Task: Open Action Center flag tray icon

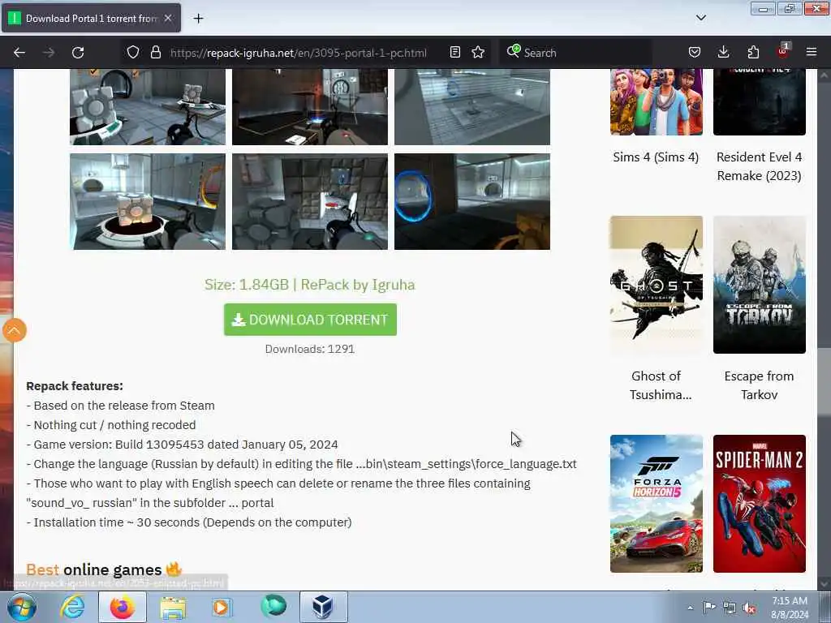Action: pos(709,608)
